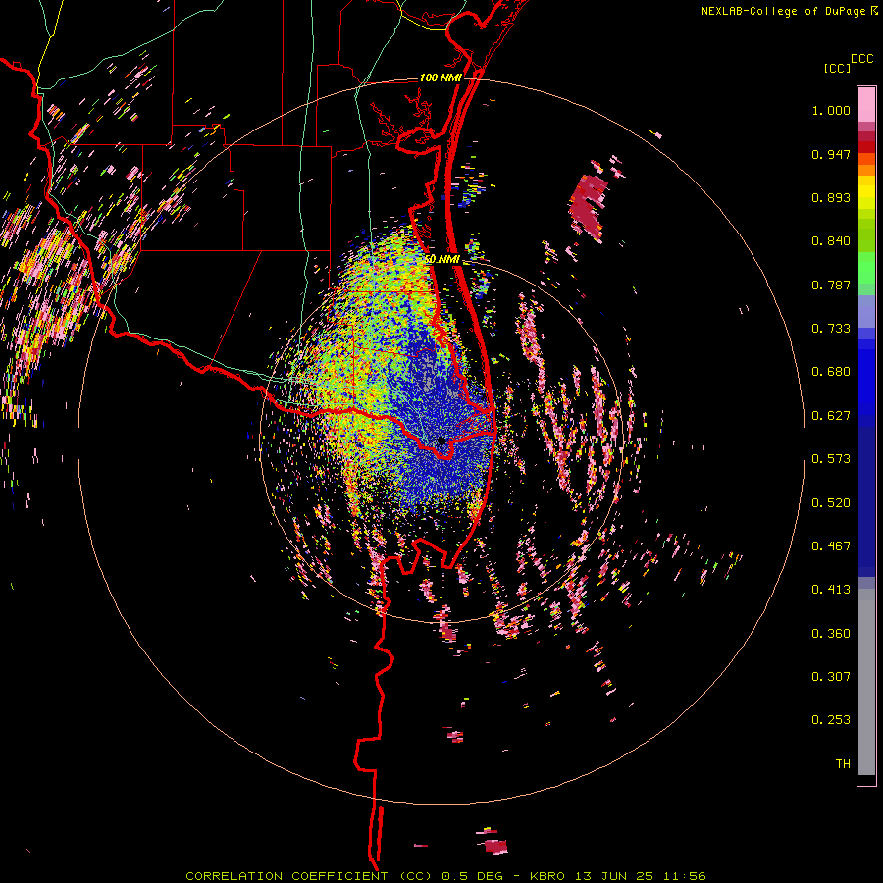The height and width of the screenshot is (883, 883).
Task: Click the 0.893 scale value
Action: click(831, 197)
